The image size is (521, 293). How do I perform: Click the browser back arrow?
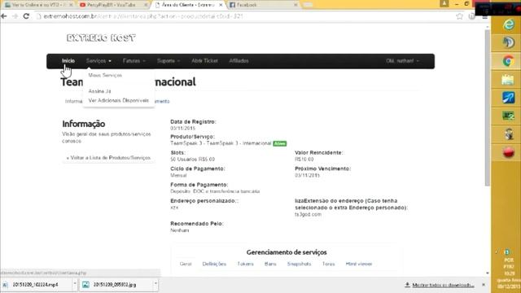click(4, 16)
